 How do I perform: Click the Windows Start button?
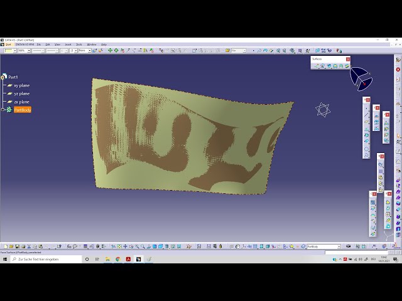[x=5, y=259]
